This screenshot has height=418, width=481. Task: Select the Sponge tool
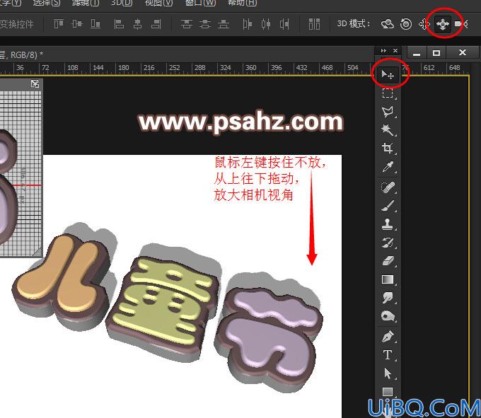[x=388, y=316]
